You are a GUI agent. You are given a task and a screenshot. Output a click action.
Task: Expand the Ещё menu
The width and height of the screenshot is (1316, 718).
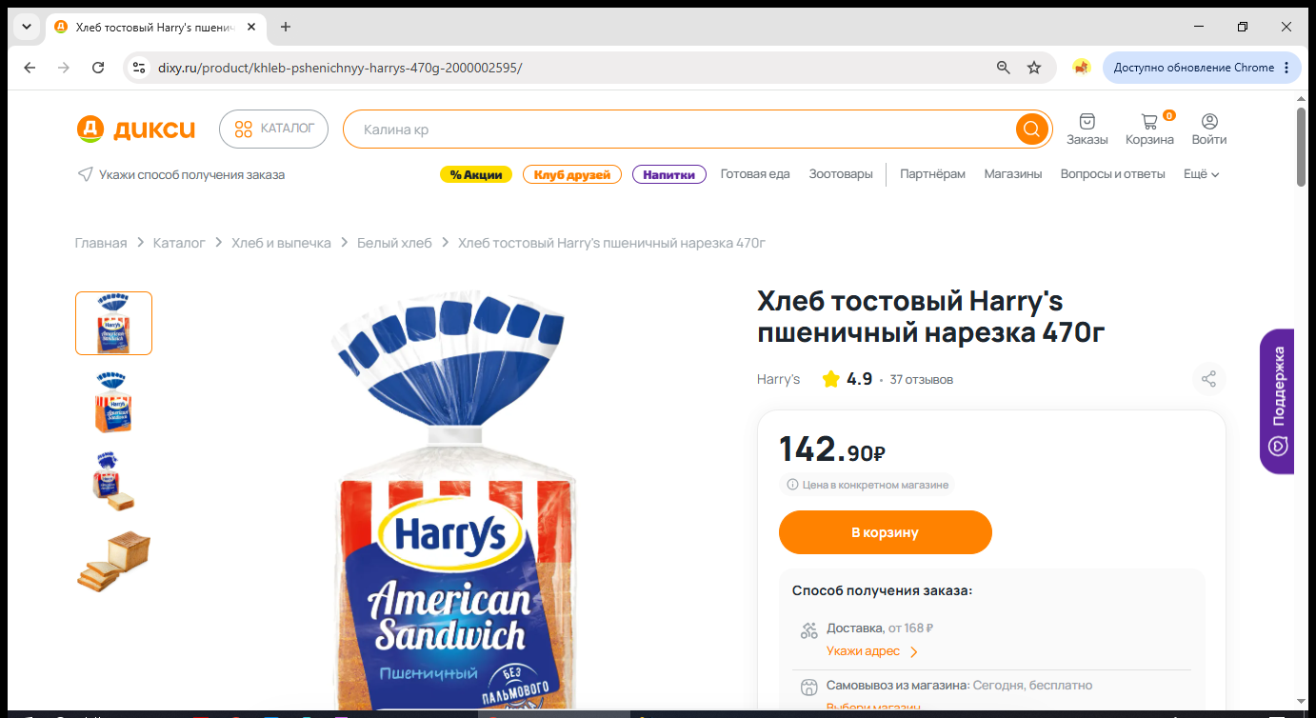tap(1202, 174)
